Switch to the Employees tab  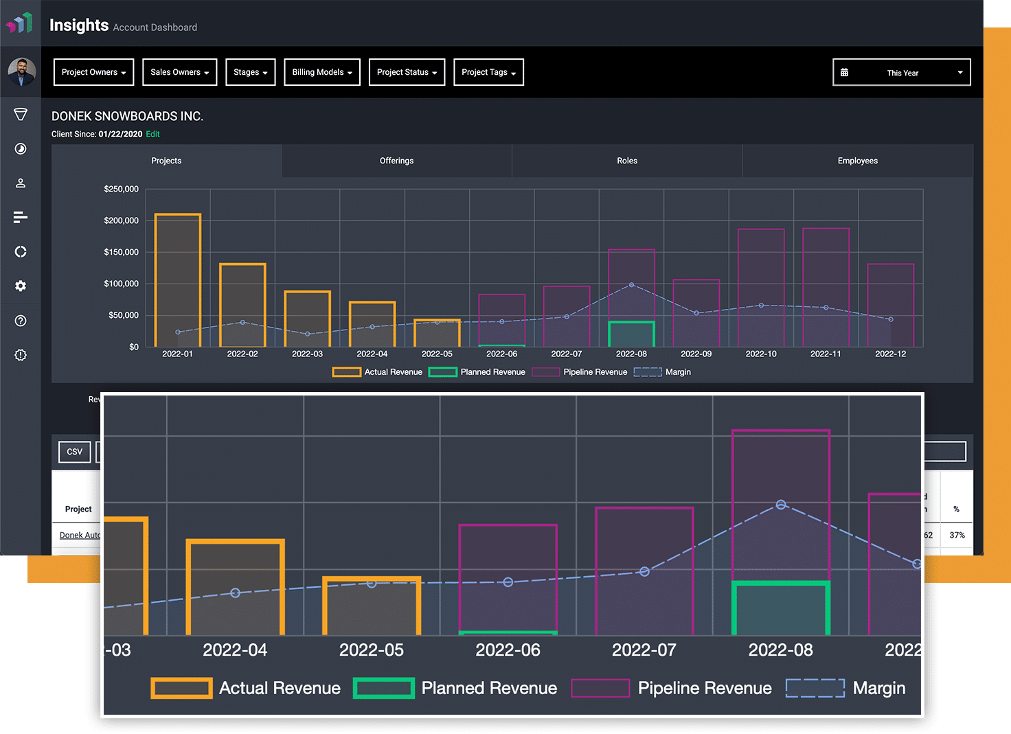pos(858,161)
